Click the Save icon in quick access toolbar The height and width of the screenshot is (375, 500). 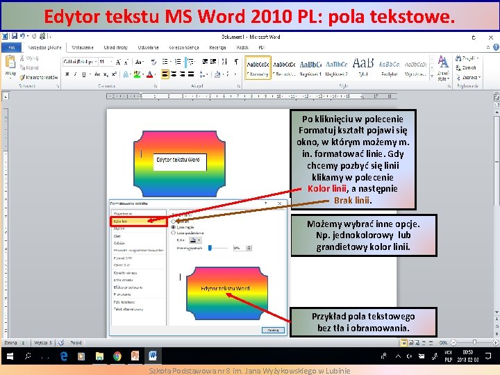(x=15, y=36)
